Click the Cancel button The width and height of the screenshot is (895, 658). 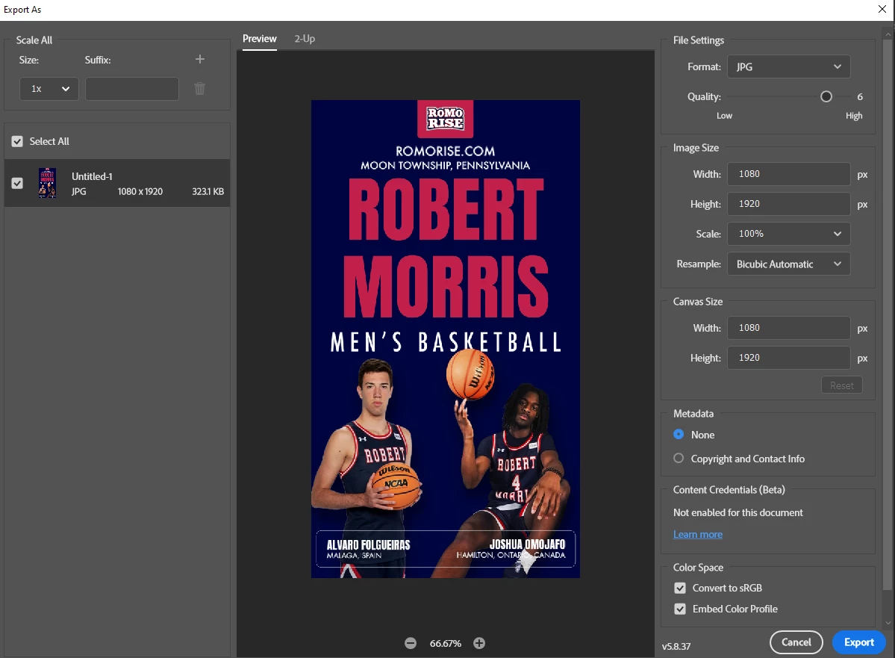(796, 642)
